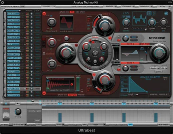The width and height of the screenshot is (173, 134).
Task: Click sequencer step 13 button
Action: tap(92, 104)
